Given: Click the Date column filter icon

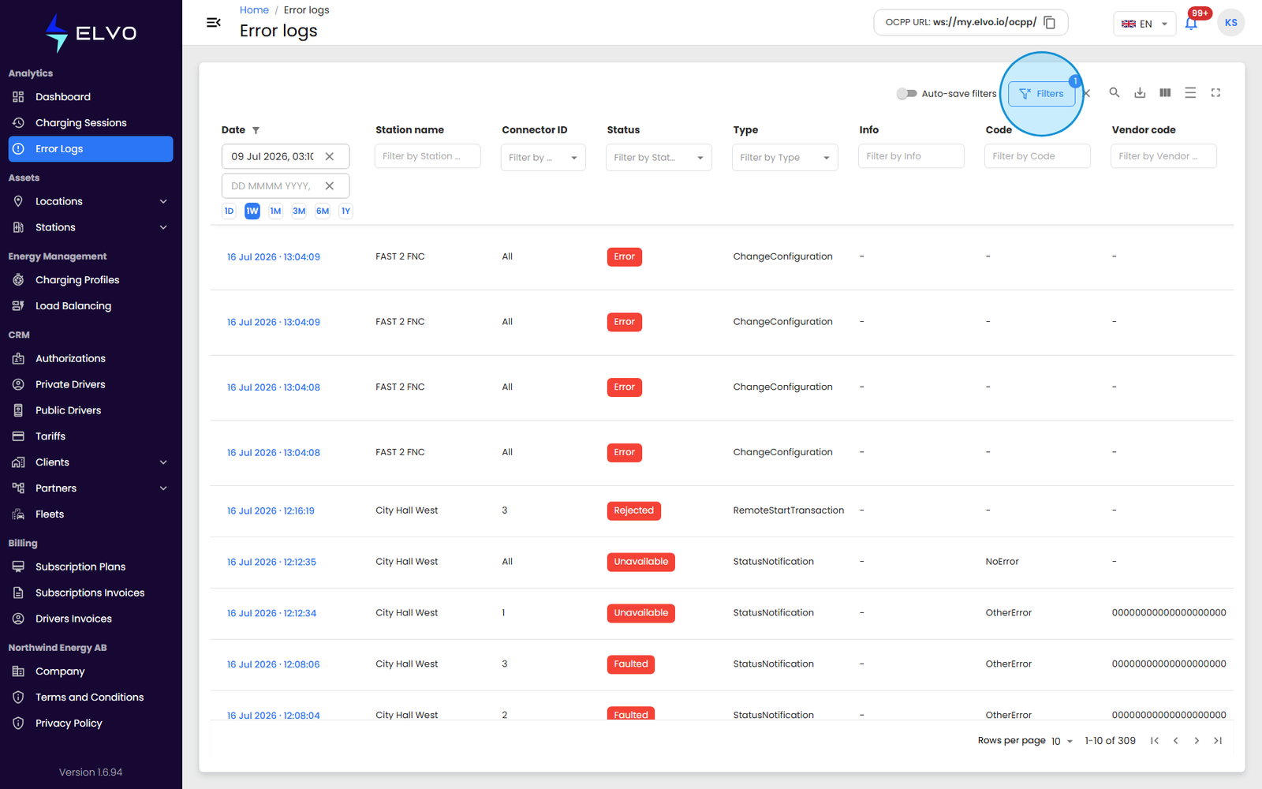Looking at the screenshot, I should tap(256, 130).
